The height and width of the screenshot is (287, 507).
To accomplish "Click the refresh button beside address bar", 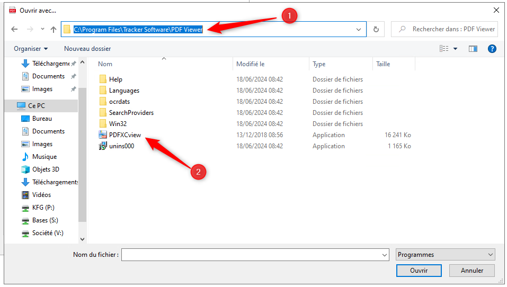I will (376, 30).
